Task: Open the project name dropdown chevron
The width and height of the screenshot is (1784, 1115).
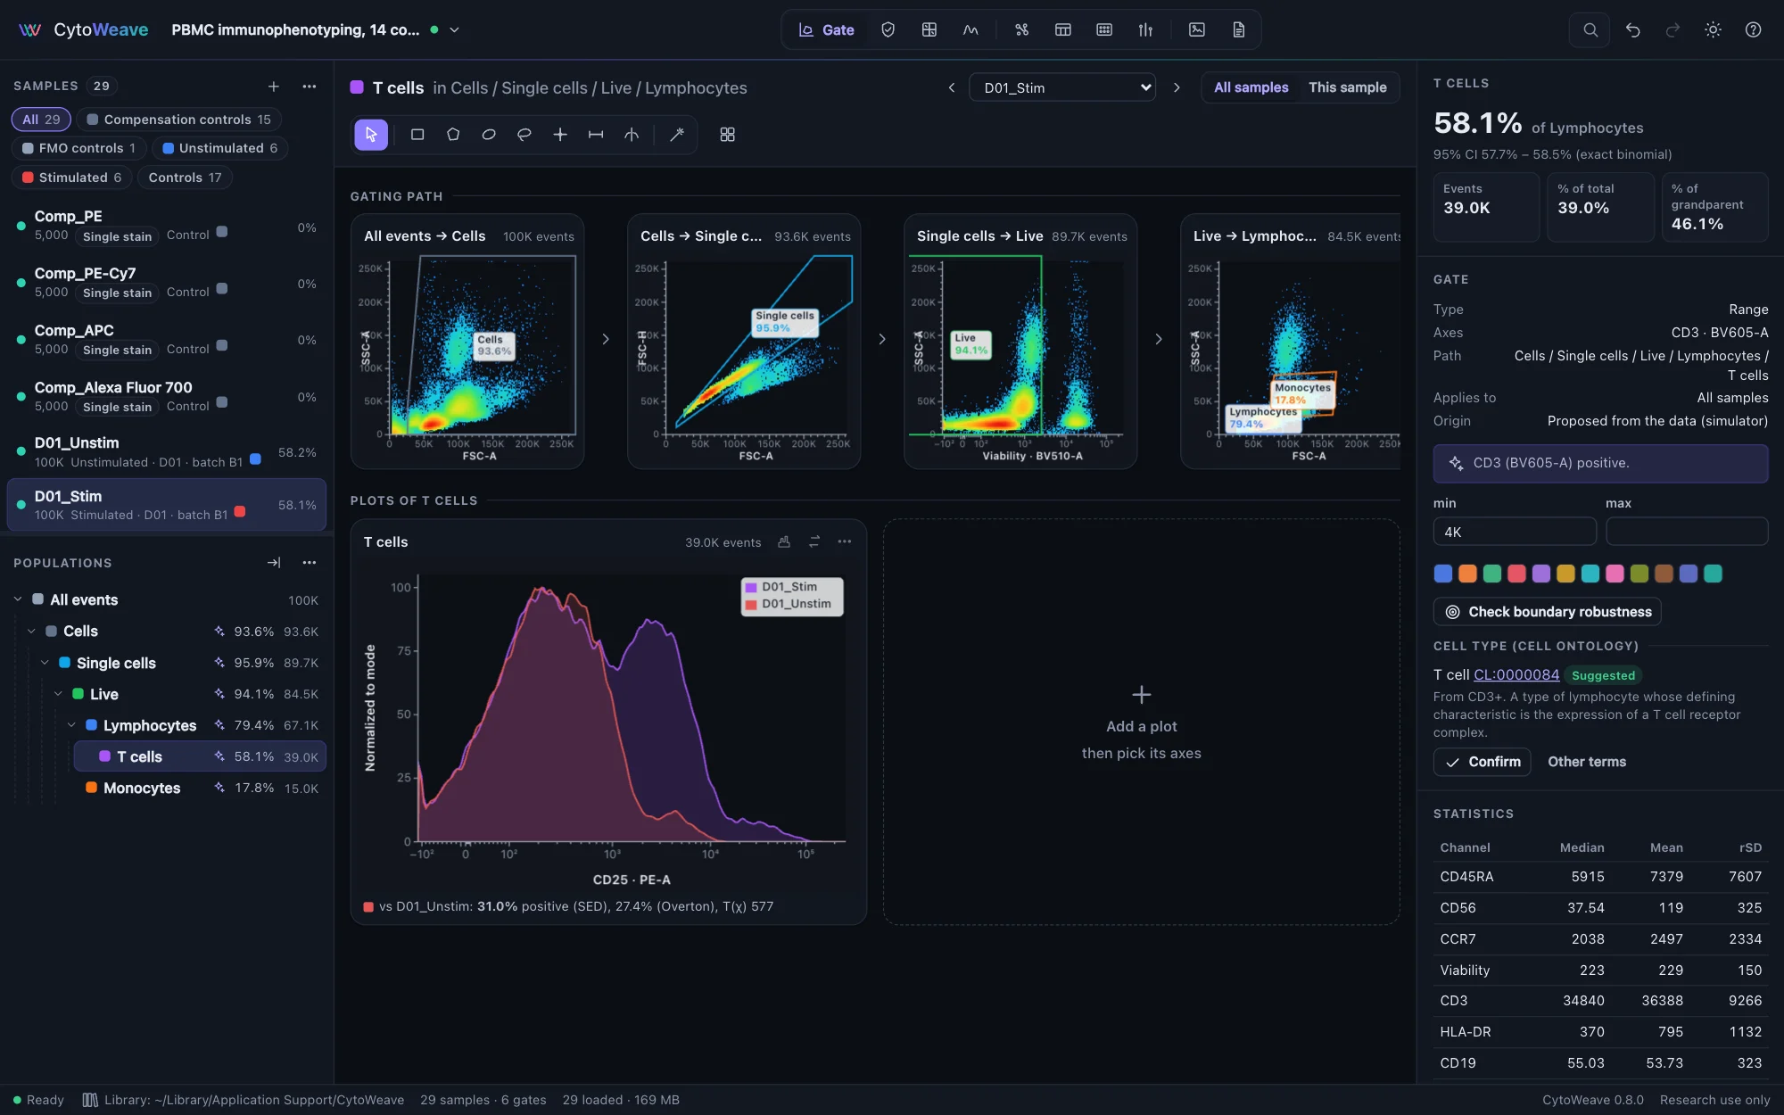Action: [454, 29]
